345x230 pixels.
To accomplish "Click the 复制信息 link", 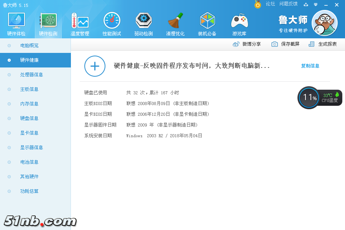I will [x=310, y=66].
